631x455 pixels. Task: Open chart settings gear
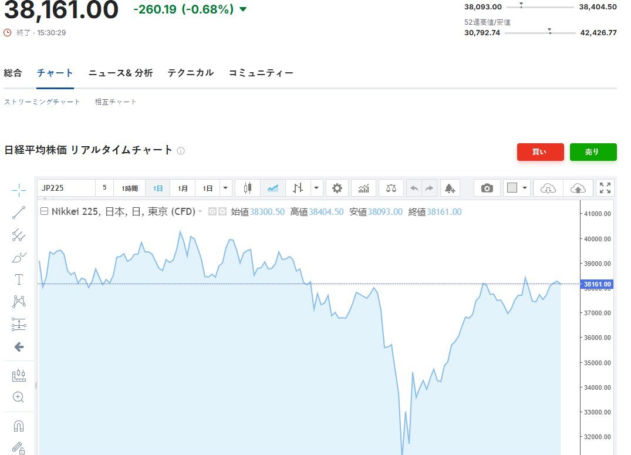[338, 188]
